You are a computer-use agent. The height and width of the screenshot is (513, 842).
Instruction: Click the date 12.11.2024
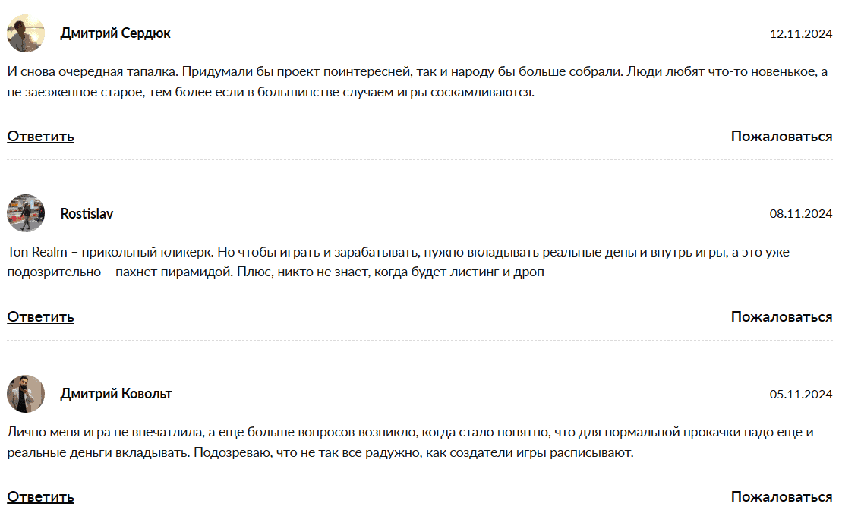tap(801, 33)
